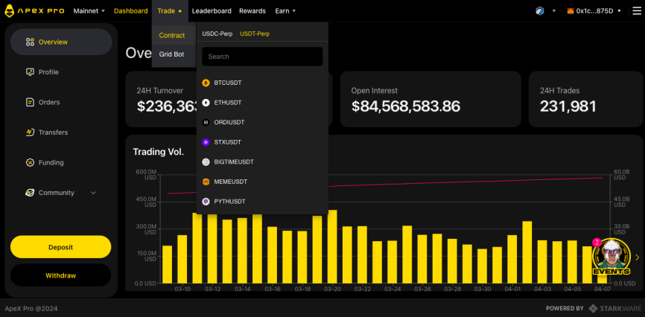
Task: Open the Leaderboard page
Action: point(212,11)
